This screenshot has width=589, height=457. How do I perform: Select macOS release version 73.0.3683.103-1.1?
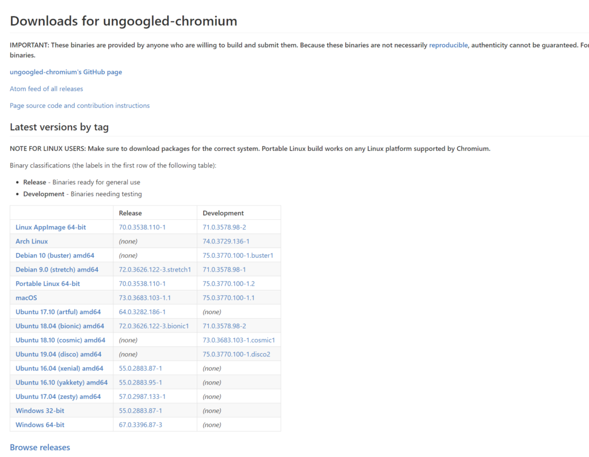(x=144, y=297)
